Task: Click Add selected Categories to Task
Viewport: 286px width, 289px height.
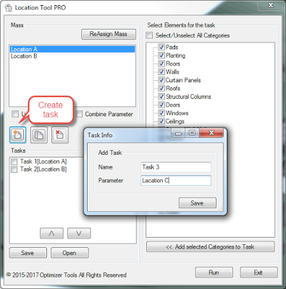Action: pyautogui.click(x=211, y=247)
